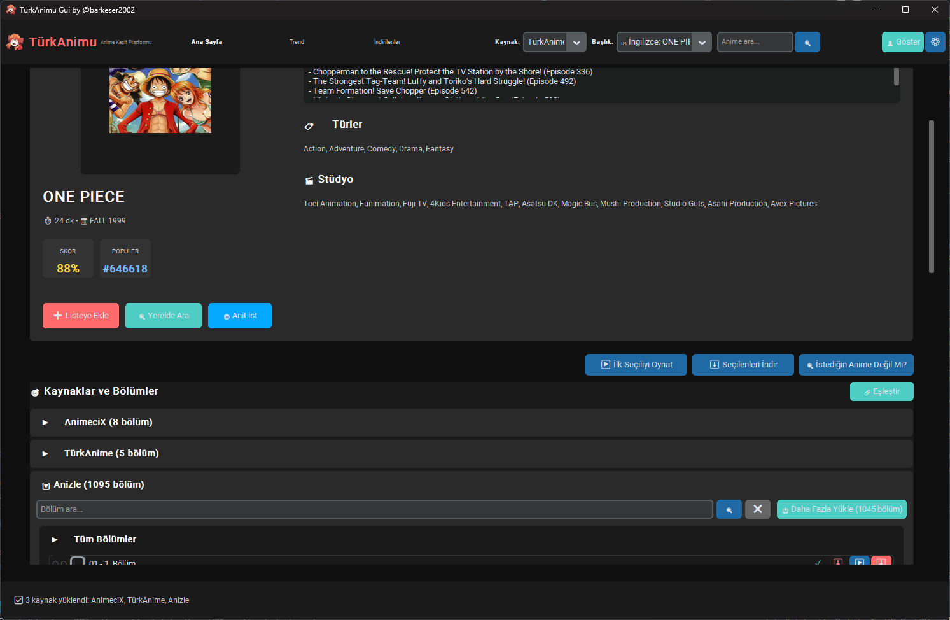Viewport: 950px width, 620px height.
Task: Click the episode search magnifier button
Action: coord(729,509)
